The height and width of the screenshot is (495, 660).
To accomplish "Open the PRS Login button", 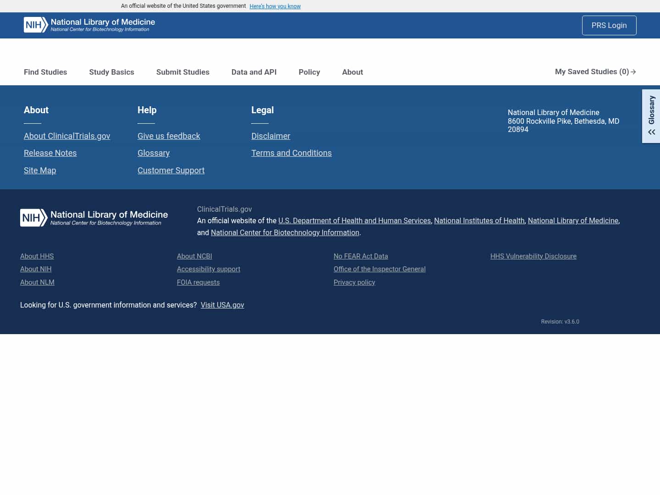I will pos(609,25).
